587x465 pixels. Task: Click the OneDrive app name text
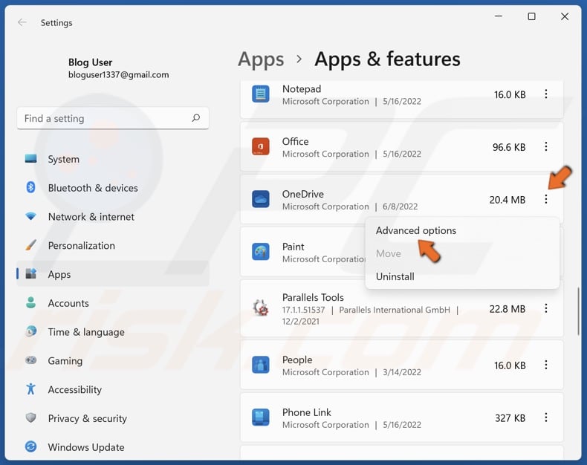pyautogui.click(x=303, y=195)
